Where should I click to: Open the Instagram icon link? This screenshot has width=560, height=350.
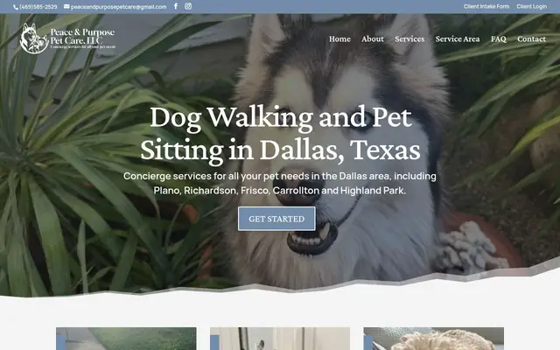pos(188,6)
